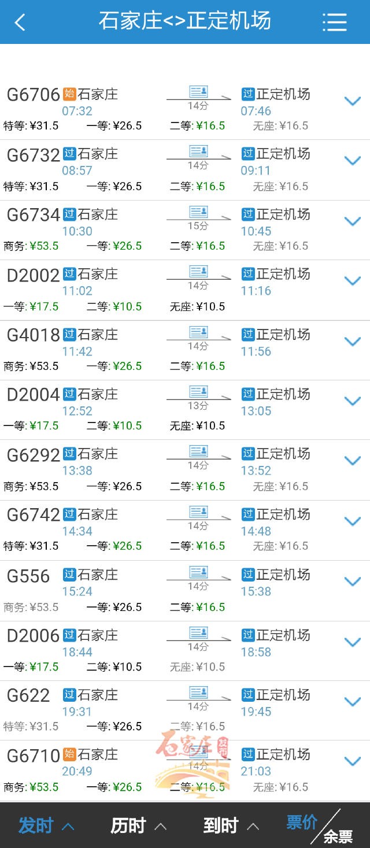Select D2004 二等 seat price ¥10.5
Viewport: 370px width, 848px height.
click(114, 426)
